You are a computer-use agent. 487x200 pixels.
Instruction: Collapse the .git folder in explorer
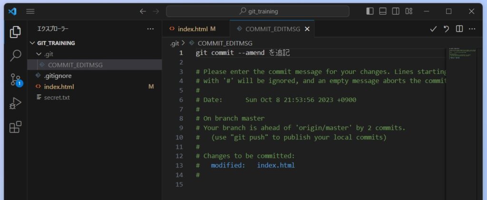tap(39, 54)
